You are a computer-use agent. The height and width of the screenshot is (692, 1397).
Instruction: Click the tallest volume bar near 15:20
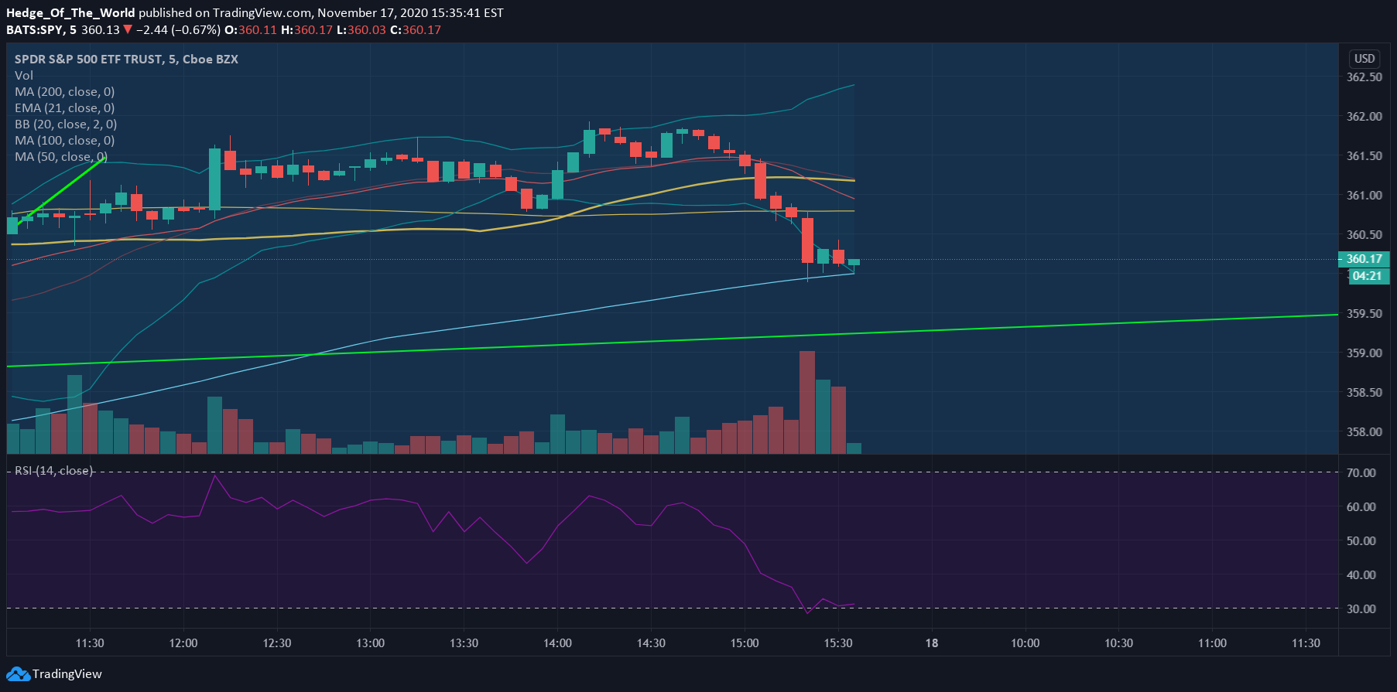click(x=807, y=402)
